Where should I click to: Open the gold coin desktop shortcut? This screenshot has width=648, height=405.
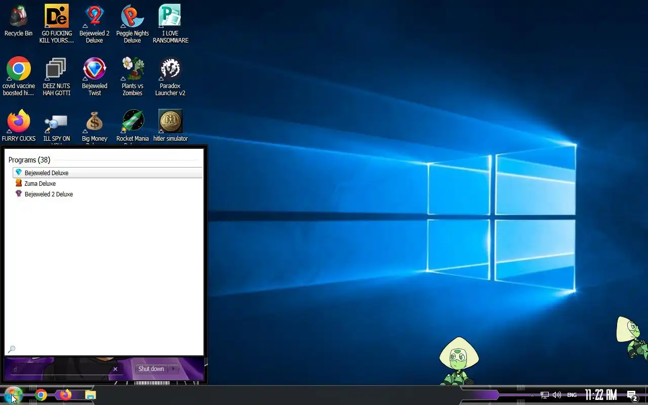coord(170,126)
